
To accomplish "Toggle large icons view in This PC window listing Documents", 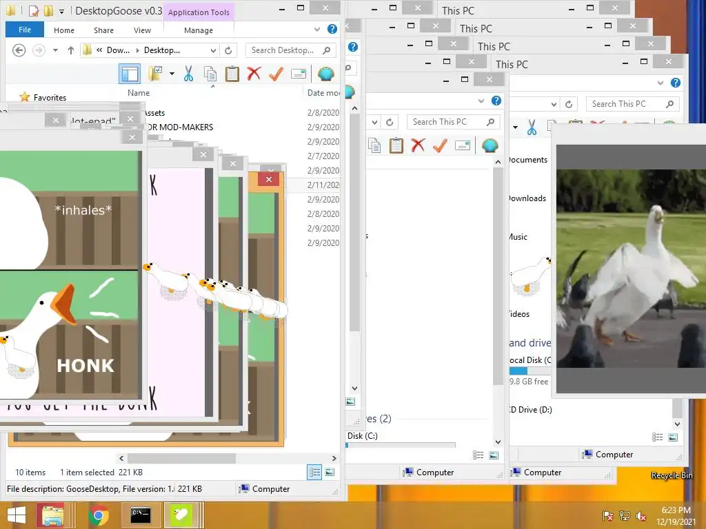I will (x=673, y=437).
